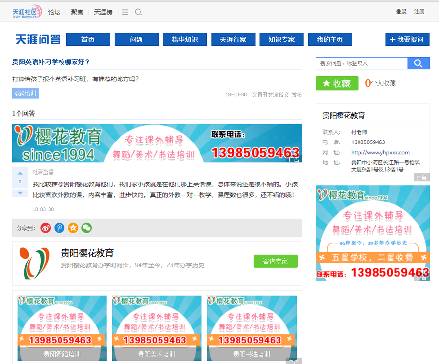Open question title 贵阳英语补习学校哪家好
This screenshot has height=364, width=439.
pos(51,62)
